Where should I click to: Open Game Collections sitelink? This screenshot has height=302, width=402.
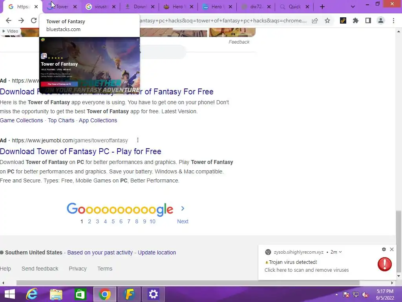click(22, 120)
